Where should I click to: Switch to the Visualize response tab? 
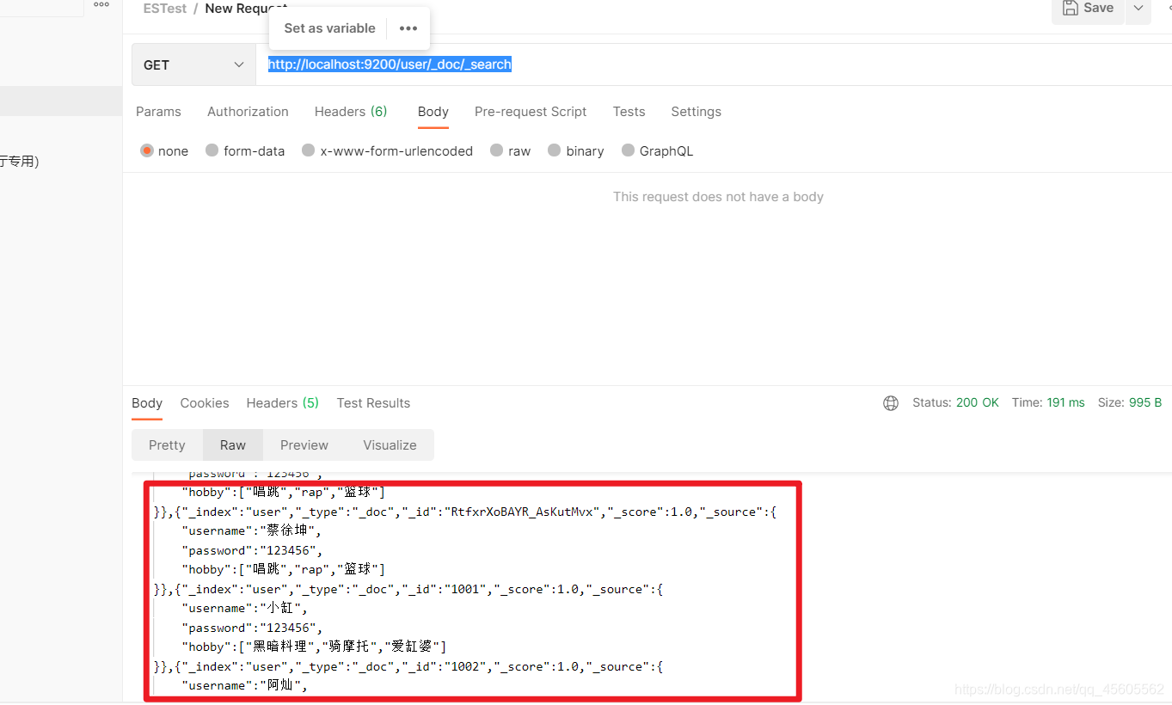click(390, 444)
